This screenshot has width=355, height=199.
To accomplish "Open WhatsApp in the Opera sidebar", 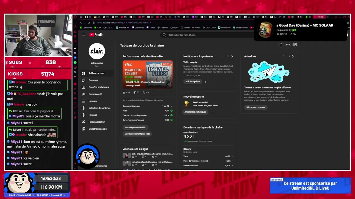I will 75,62.
